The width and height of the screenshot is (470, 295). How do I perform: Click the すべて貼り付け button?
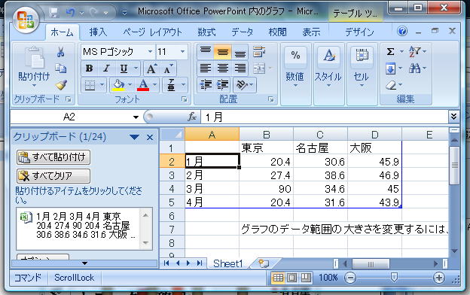pos(53,157)
